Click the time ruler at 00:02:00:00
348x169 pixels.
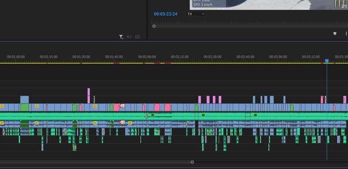click(x=147, y=57)
